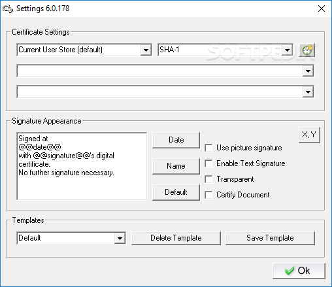Click the 'Certificate Settings' group label

pos(41,32)
